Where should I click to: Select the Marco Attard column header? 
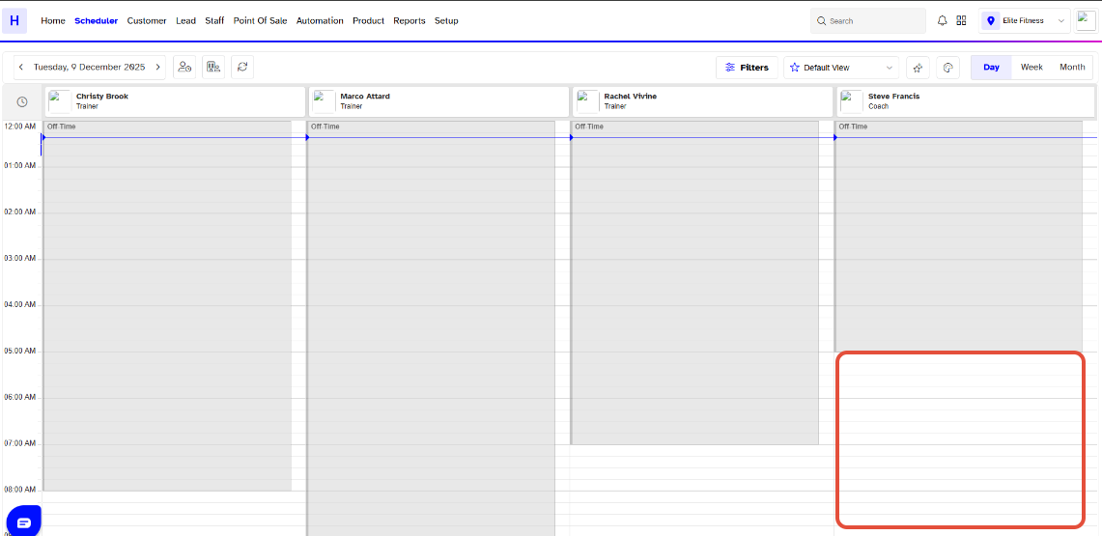[x=439, y=101]
